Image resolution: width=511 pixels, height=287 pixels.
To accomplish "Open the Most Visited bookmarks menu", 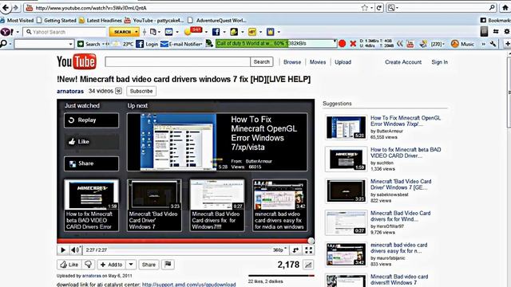I will pyautogui.click(x=17, y=20).
